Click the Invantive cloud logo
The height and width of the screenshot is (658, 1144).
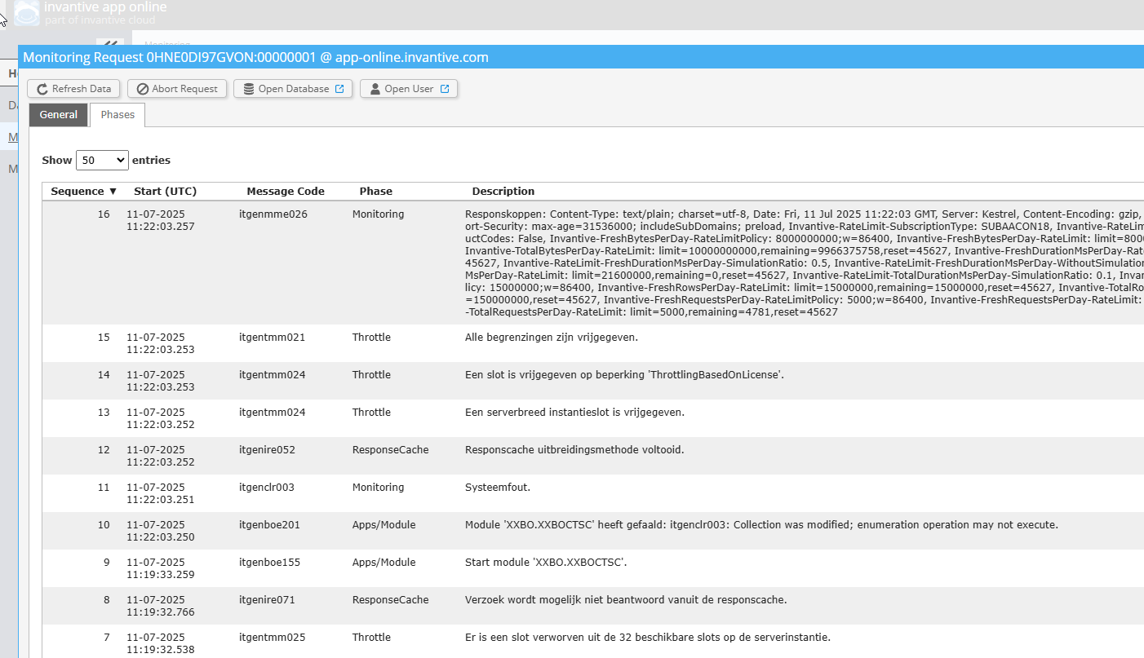click(x=26, y=12)
